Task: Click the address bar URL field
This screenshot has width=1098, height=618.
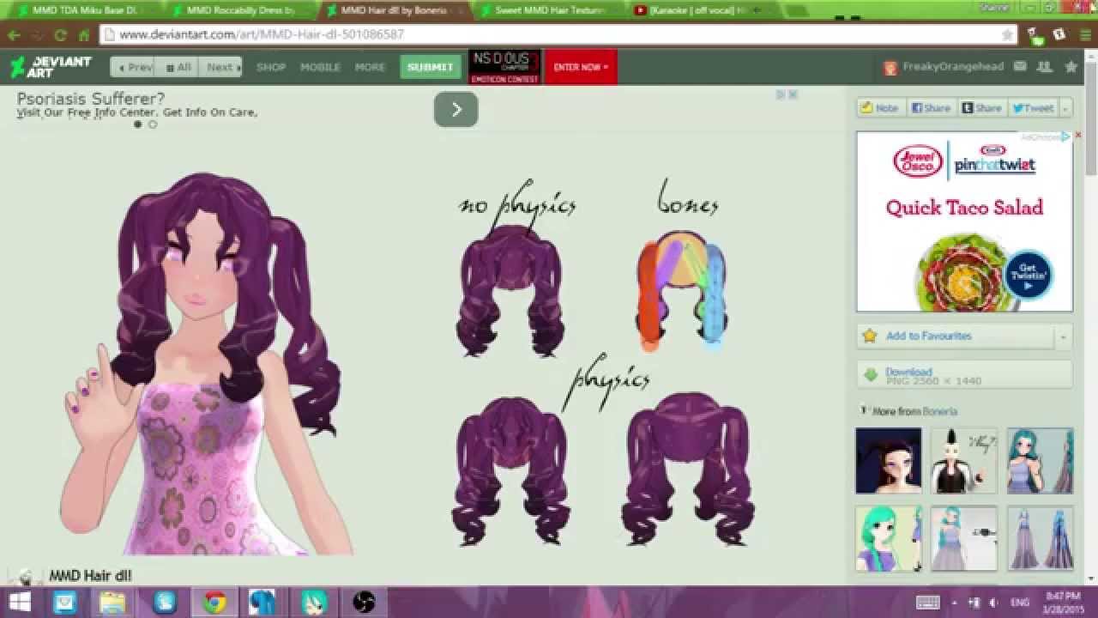Action: coord(558,35)
